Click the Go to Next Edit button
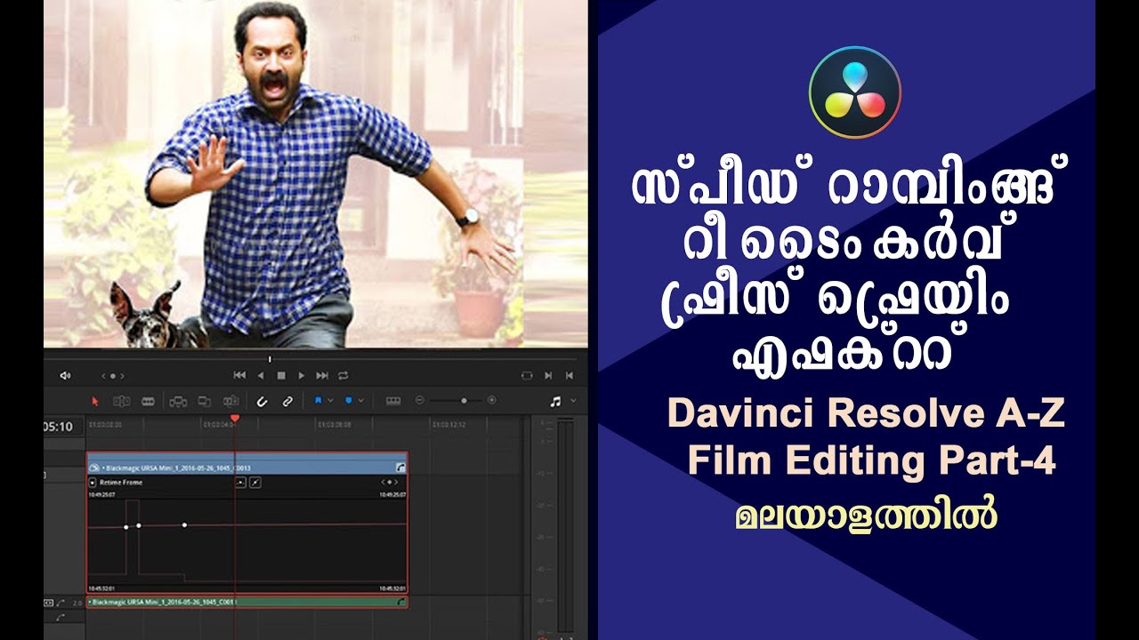This screenshot has height=640, width=1139. point(548,375)
